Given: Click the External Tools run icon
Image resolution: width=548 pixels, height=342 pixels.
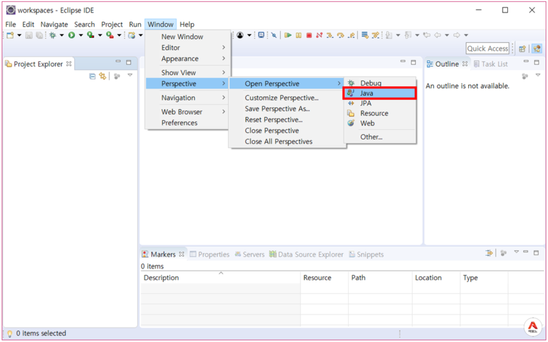Looking at the screenshot, I should click(x=109, y=35).
